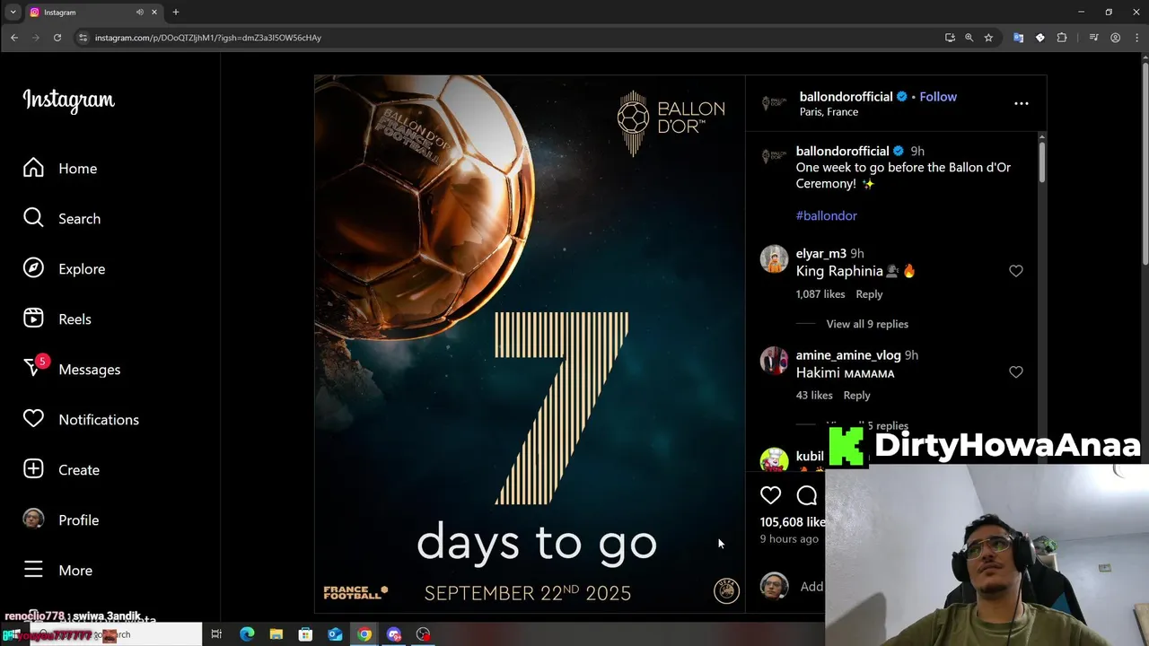
Task: Like amine_amine_vlog's Hakimi comment
Action: pos(1015,372)
